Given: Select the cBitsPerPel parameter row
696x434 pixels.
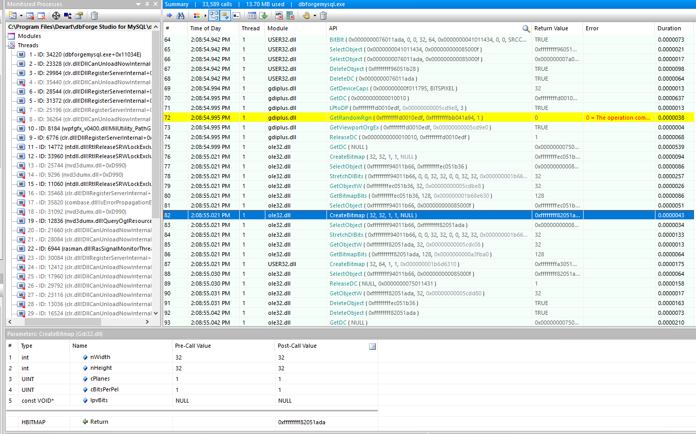Looking at the screenshot, I should pos(192,389).
